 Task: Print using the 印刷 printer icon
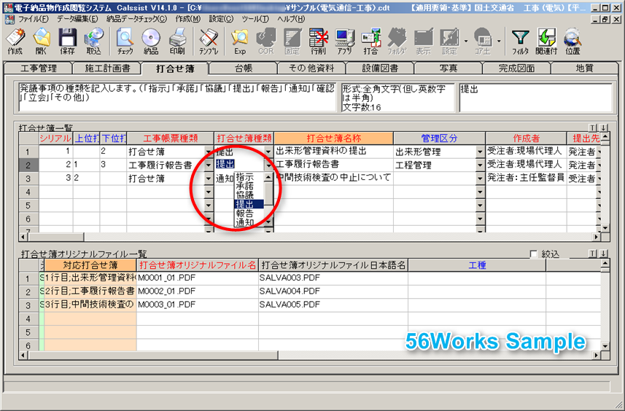tap(177, 42)
